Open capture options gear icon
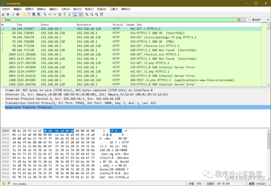This screenshot has width=271, height=186. click(18, 14)
